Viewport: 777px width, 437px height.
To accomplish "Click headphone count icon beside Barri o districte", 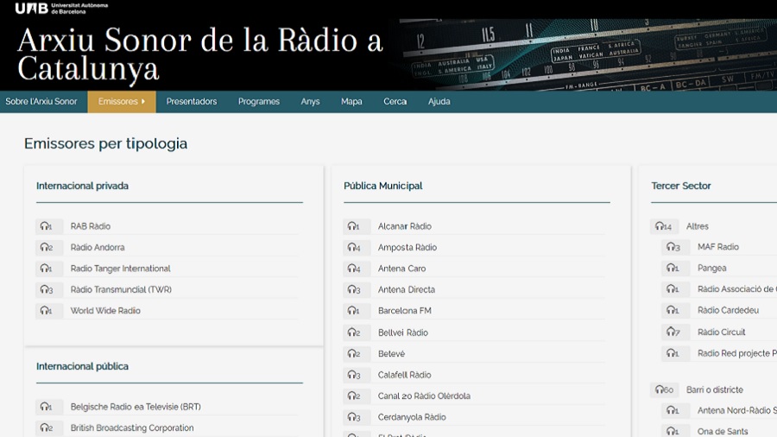I will pyautogui.click(x=664, y=389).
